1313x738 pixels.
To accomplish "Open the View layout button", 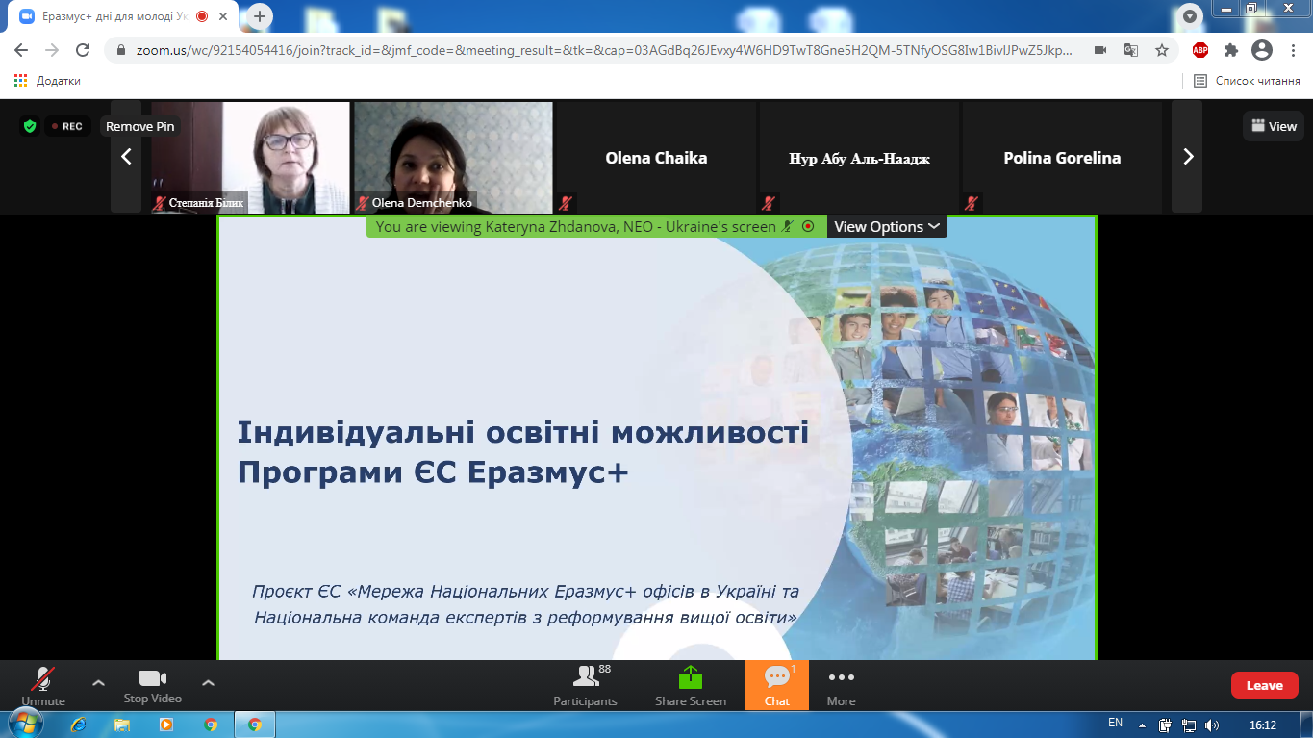I will [x=1274, y=126].
